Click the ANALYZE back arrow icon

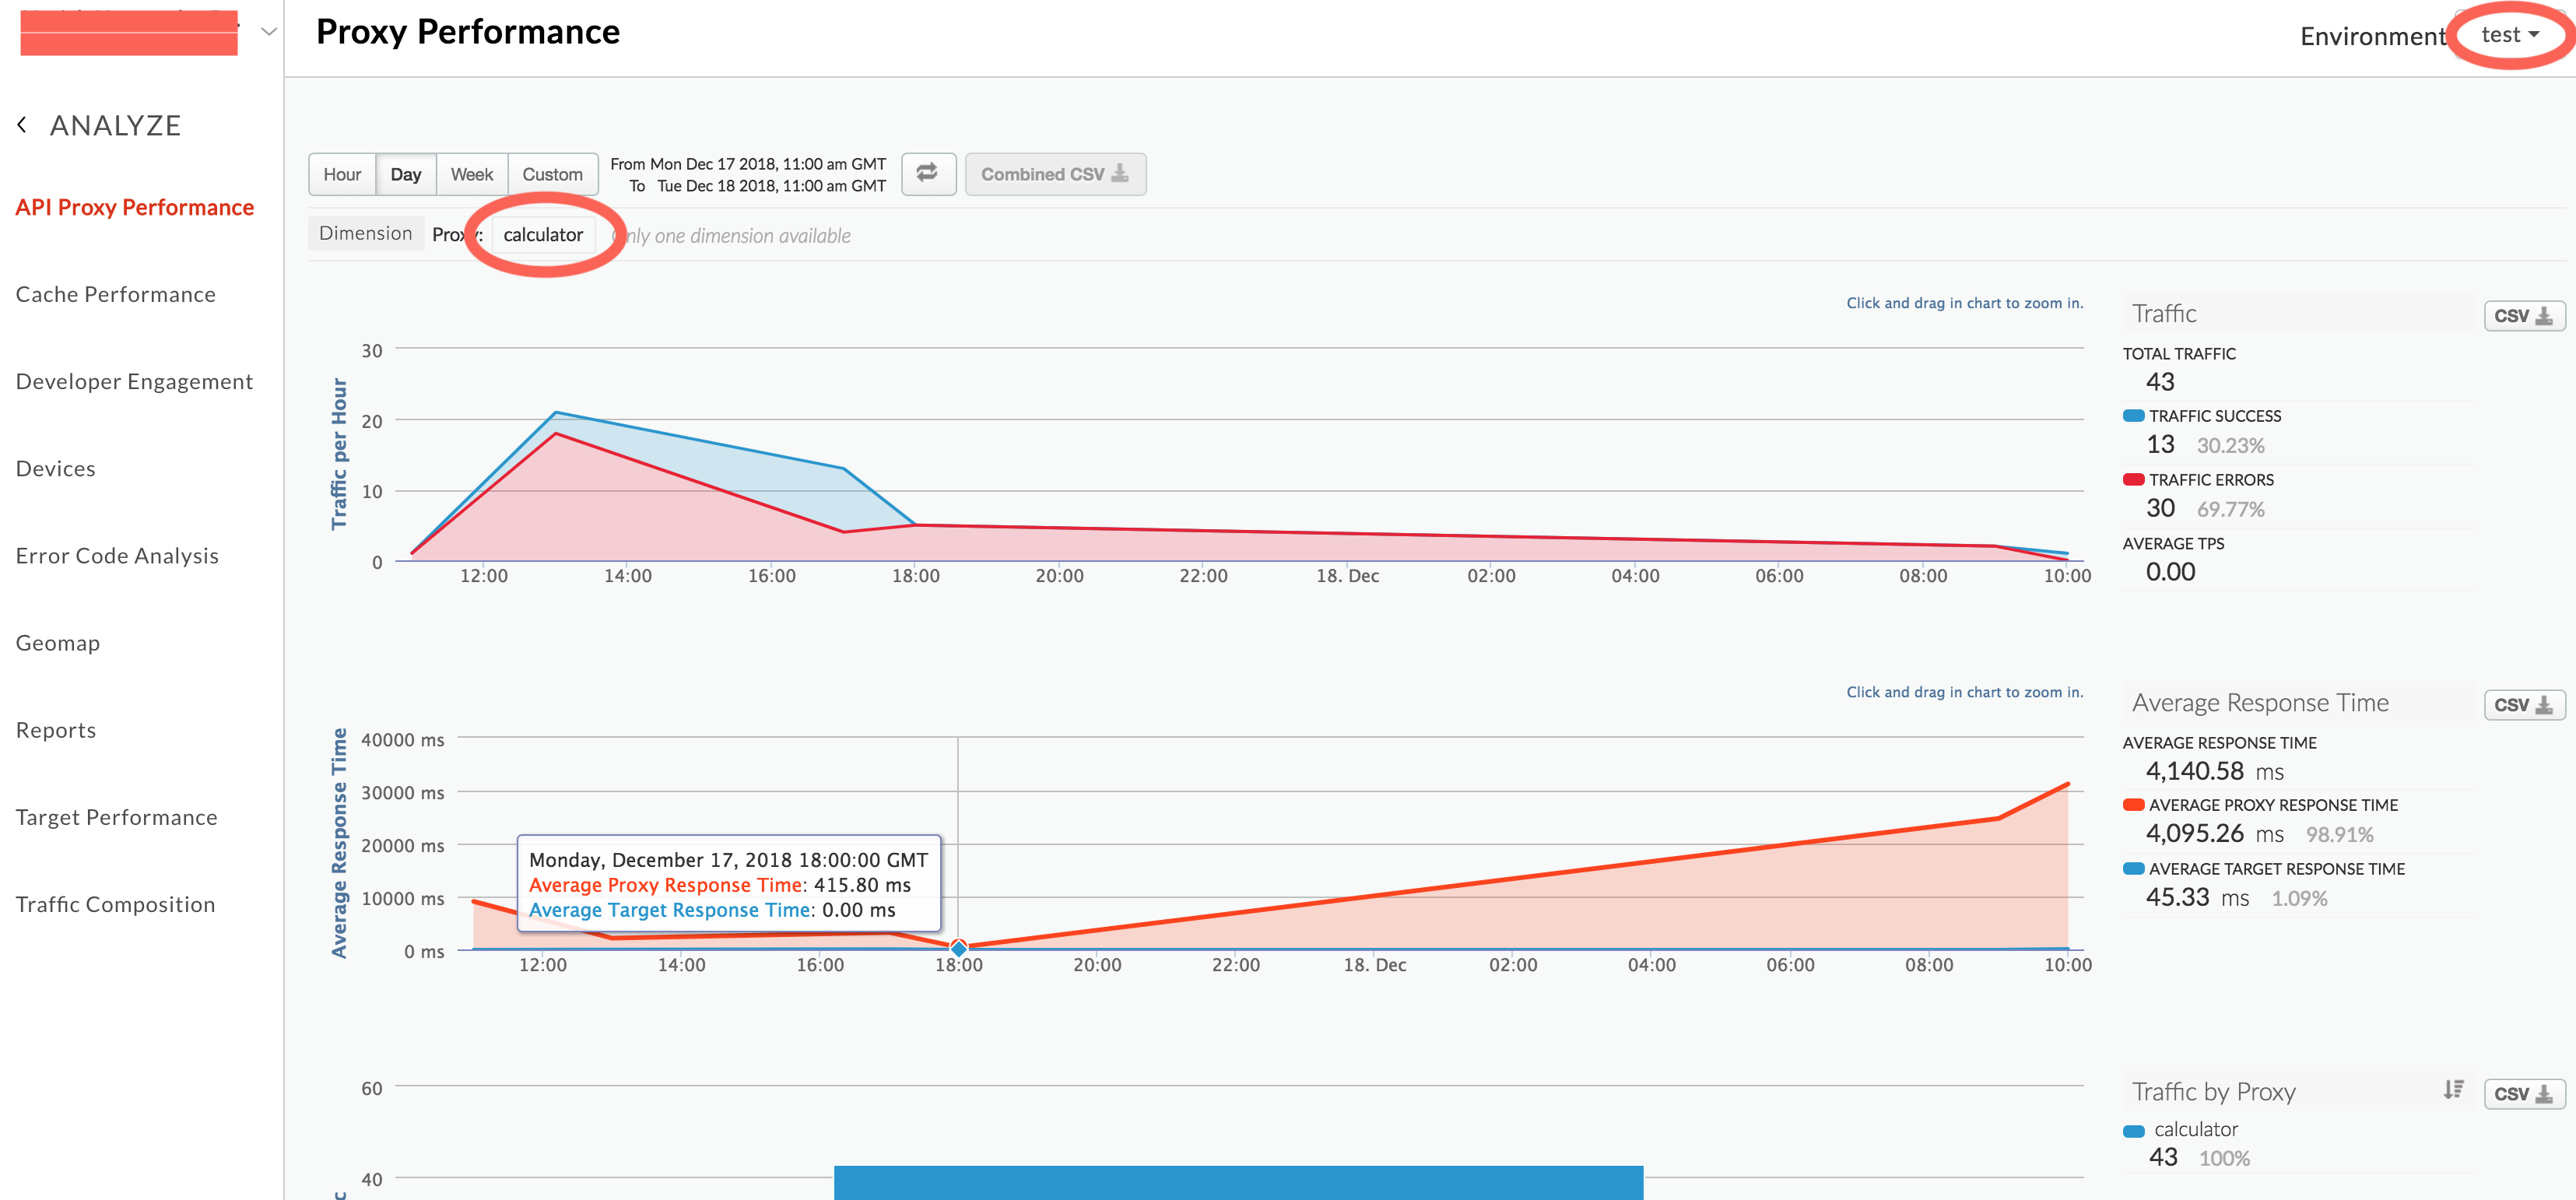23,123
